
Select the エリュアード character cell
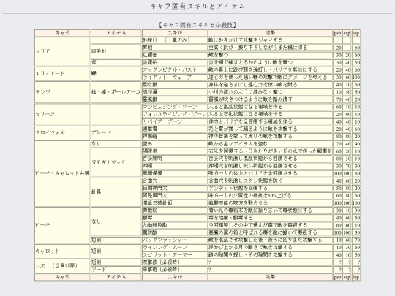[62, 74]
